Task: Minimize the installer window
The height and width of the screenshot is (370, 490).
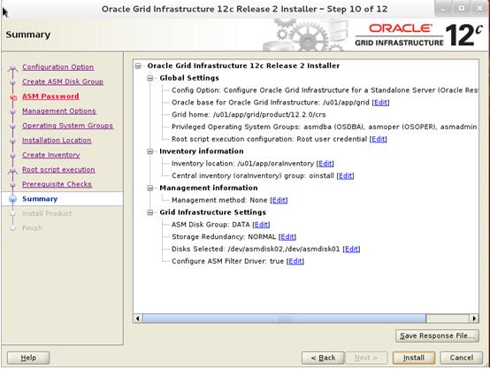Action: (x=443, y=9)
